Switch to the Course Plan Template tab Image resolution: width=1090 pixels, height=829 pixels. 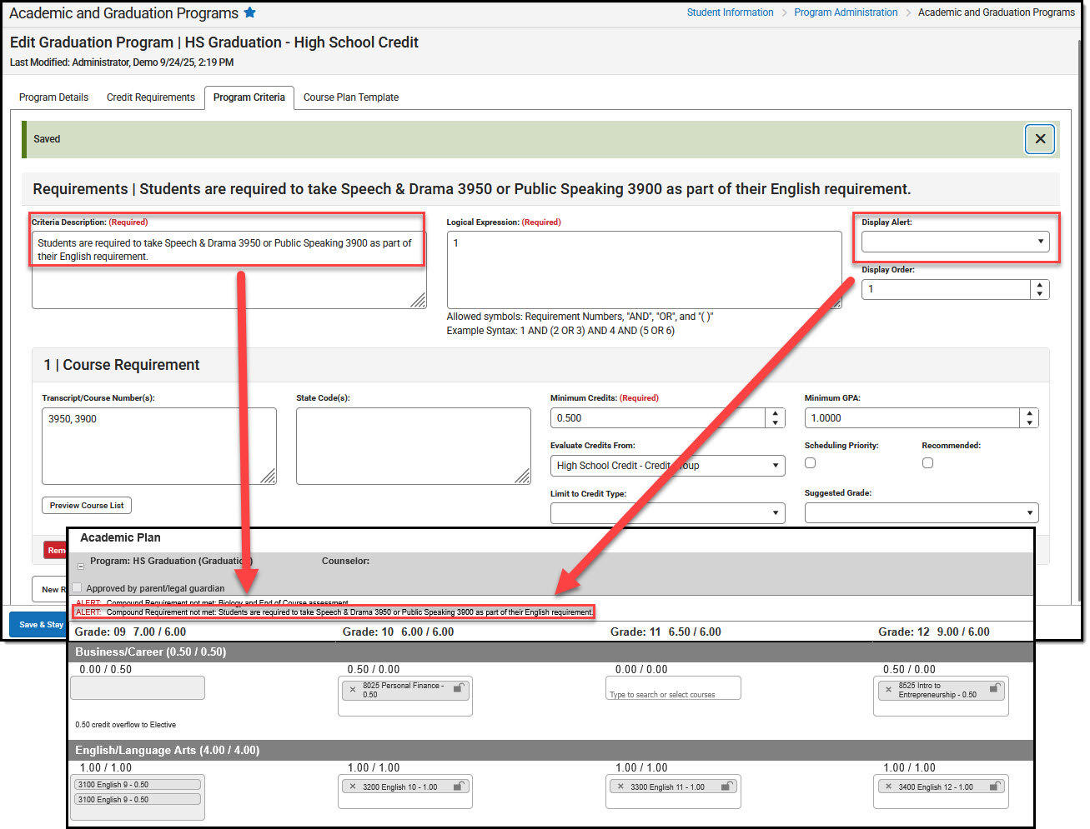tap(350, 97)
